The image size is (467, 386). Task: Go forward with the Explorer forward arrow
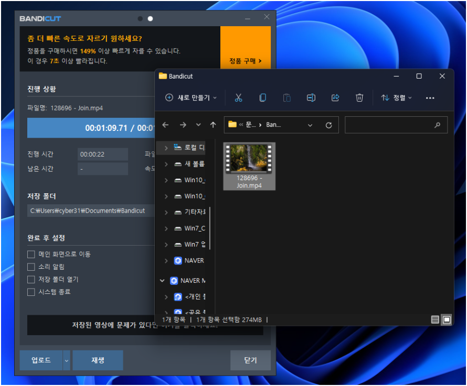point(183,125)
